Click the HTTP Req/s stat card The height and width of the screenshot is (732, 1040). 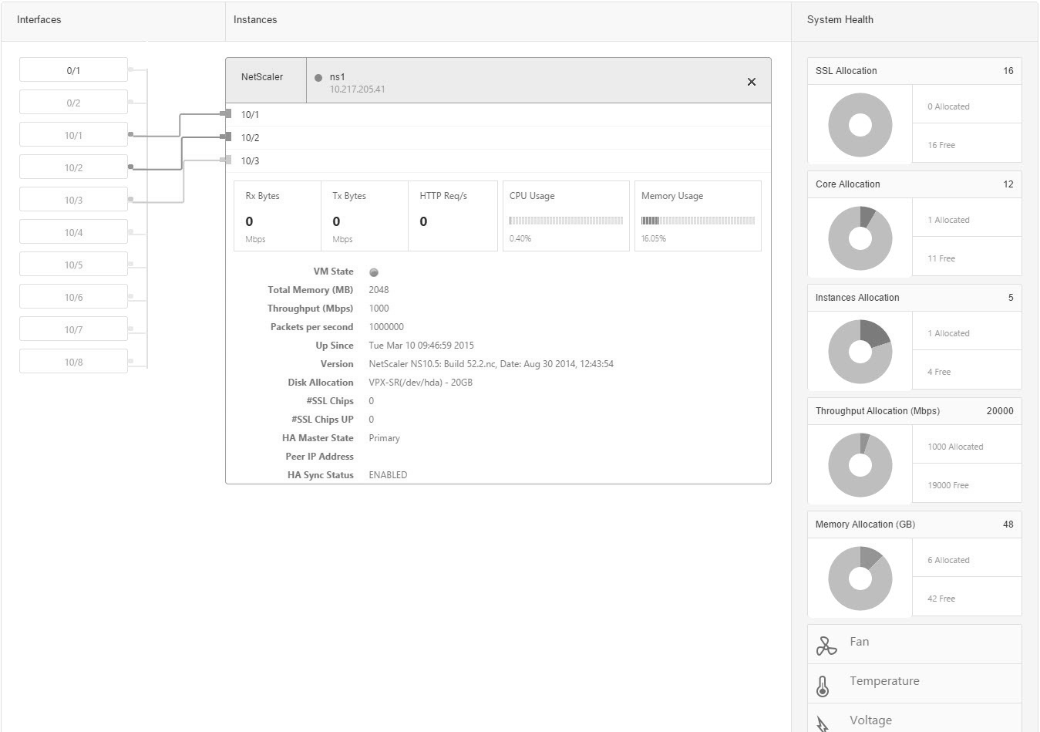(x=453, y=216)
